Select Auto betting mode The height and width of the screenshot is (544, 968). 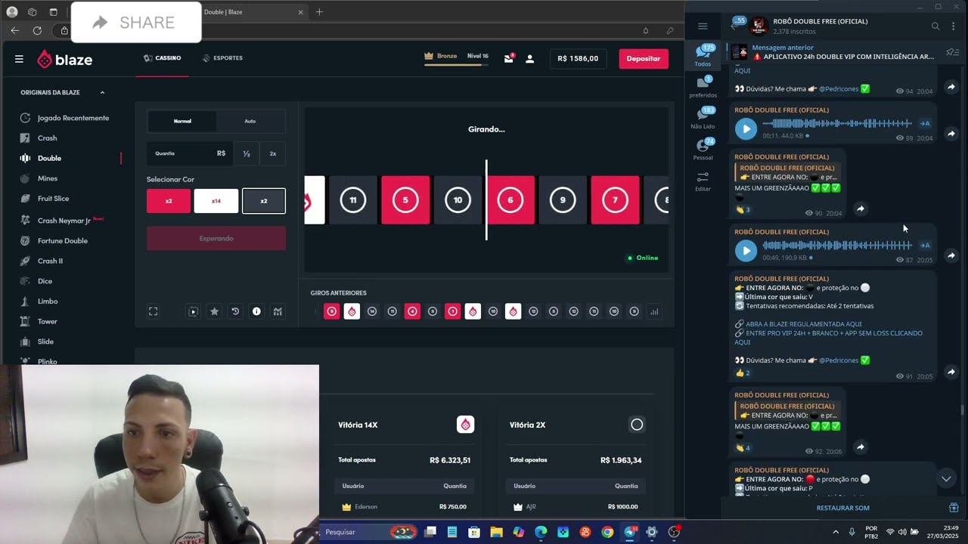tap(250, 121)
